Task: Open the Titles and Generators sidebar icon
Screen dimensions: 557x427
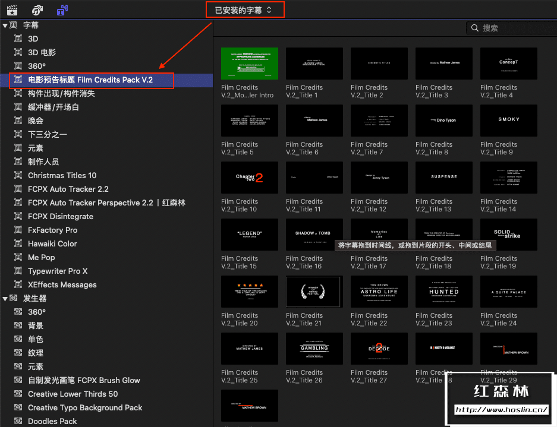Action: [x=62, y=10]
